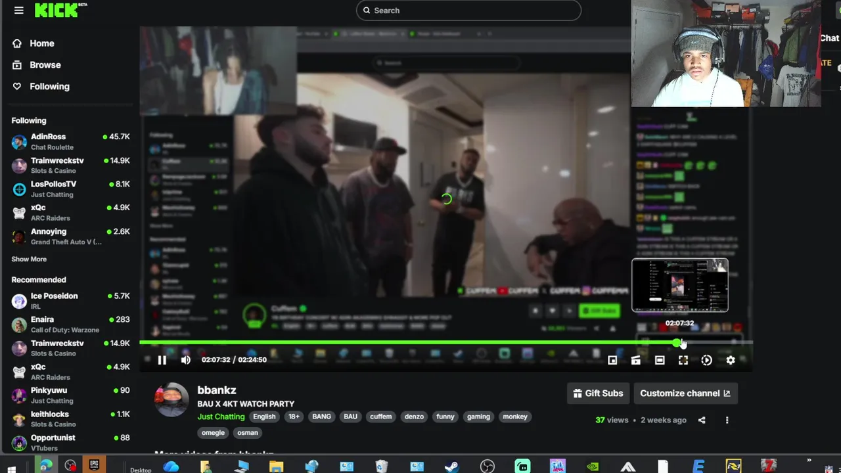Select the denzo tag
The width and height of the screenshot is (841, 473).
(414, 417)
